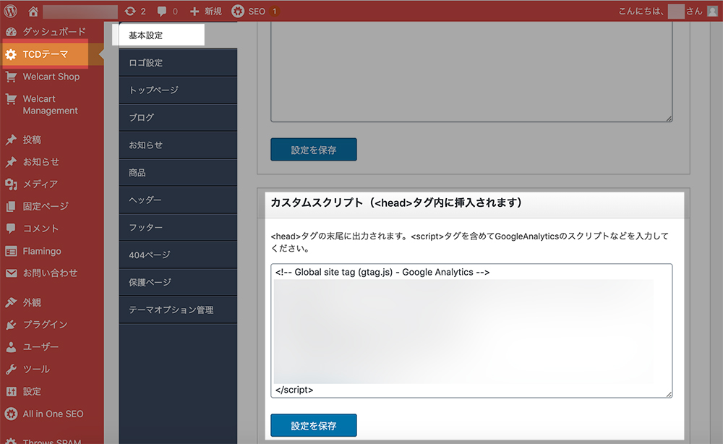Open the お問い合わせ menu label
723x444 pixels.
(x=51, y=273)
